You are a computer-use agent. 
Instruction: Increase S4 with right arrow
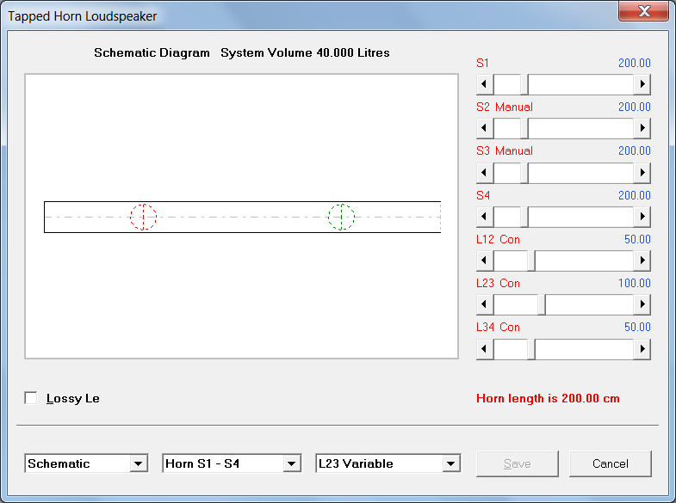642,217
